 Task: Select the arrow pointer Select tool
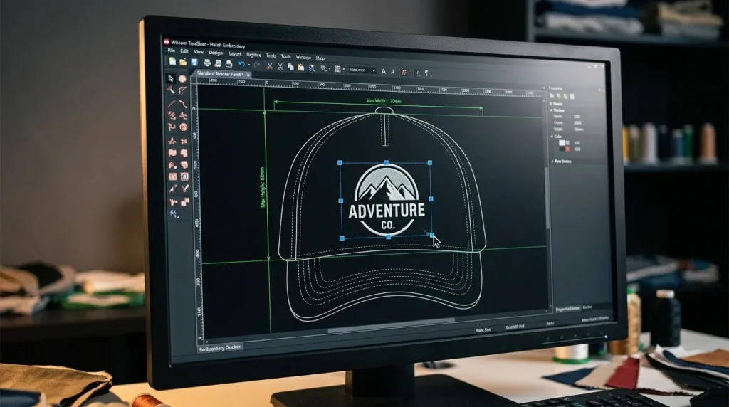click(171, 78)
